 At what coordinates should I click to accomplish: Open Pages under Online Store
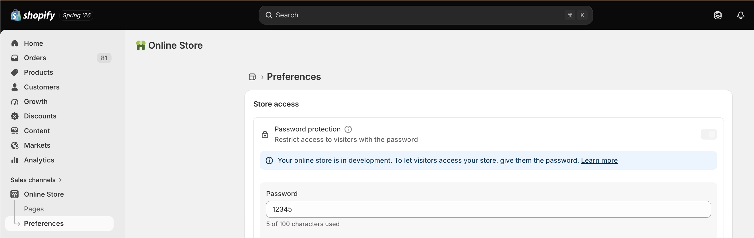click(x=34, y=209)
